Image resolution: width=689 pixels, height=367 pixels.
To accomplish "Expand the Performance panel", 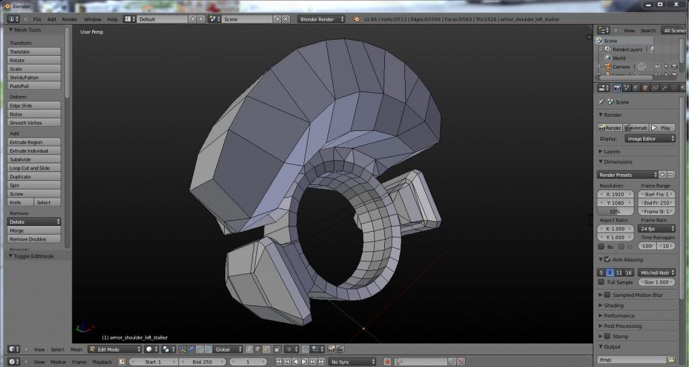I will 619,316.
